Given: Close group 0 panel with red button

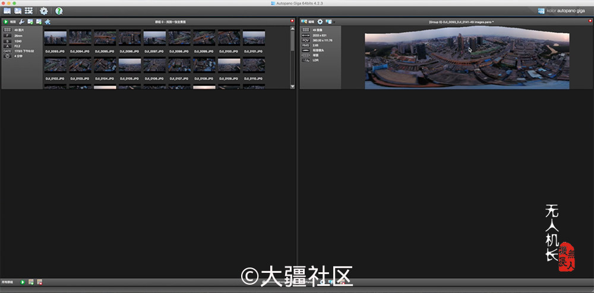Looking at the screenshot, I should (x=292, y=21).
